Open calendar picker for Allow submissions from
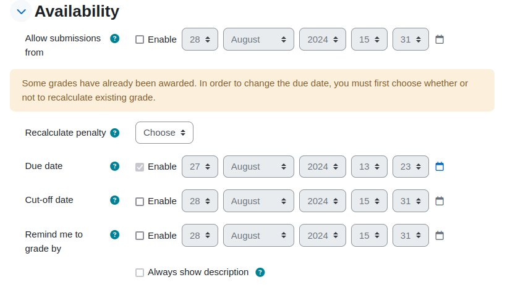This screenshot has height=285, width=518. 439,39
